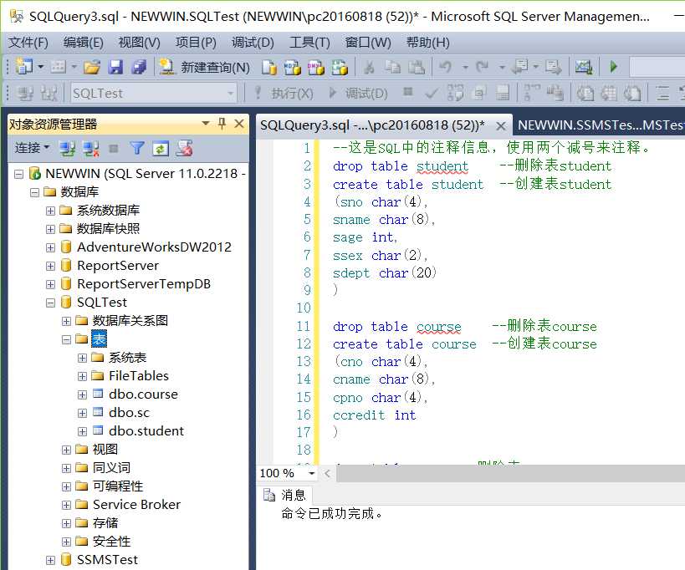Switch to the SQLQuery3.sql tab
The width and height of the screenshot is (685, 570).
pyautogui.click(x=372, y=125)
